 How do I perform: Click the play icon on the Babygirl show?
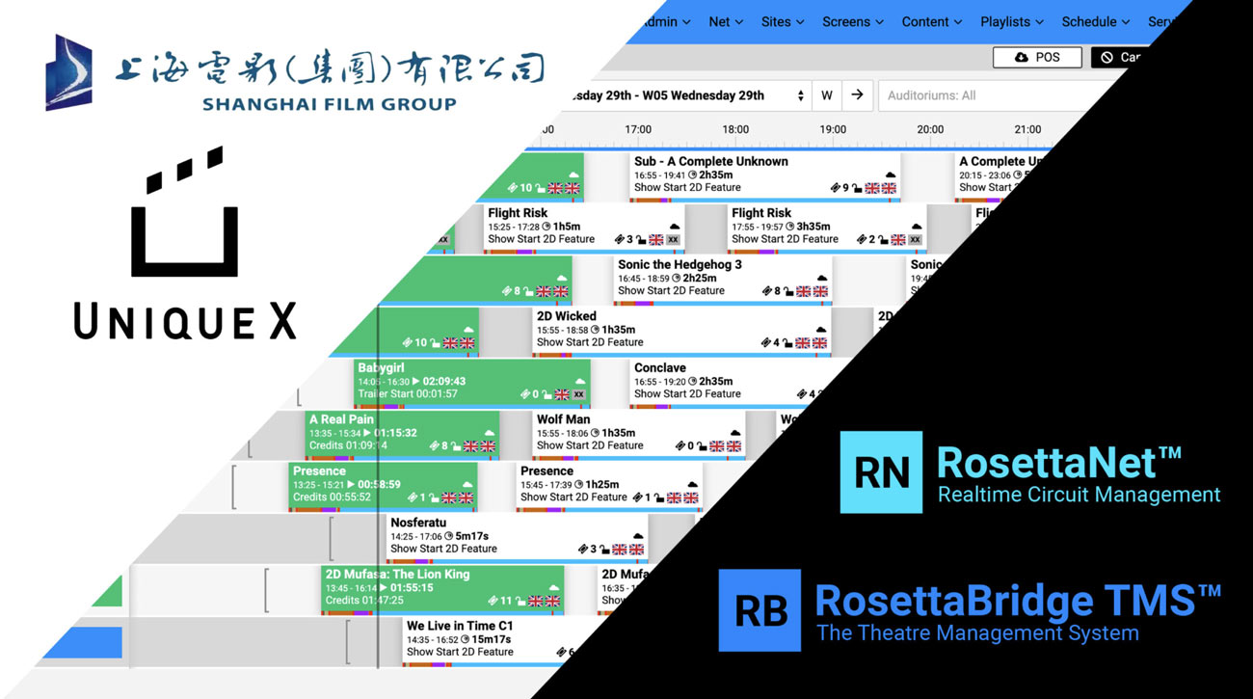pyautogui.click(x=416, y=382)
